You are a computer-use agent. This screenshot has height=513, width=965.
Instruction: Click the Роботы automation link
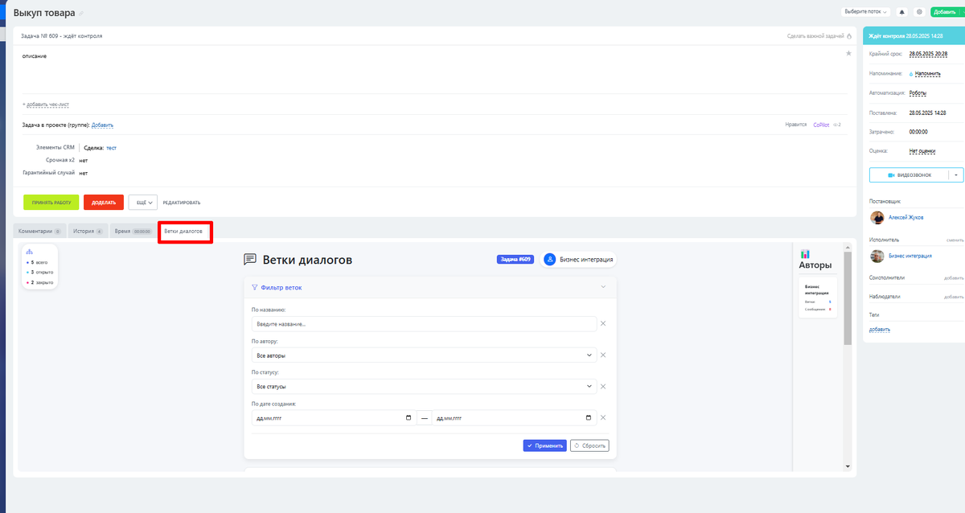(x=918, y=93)
